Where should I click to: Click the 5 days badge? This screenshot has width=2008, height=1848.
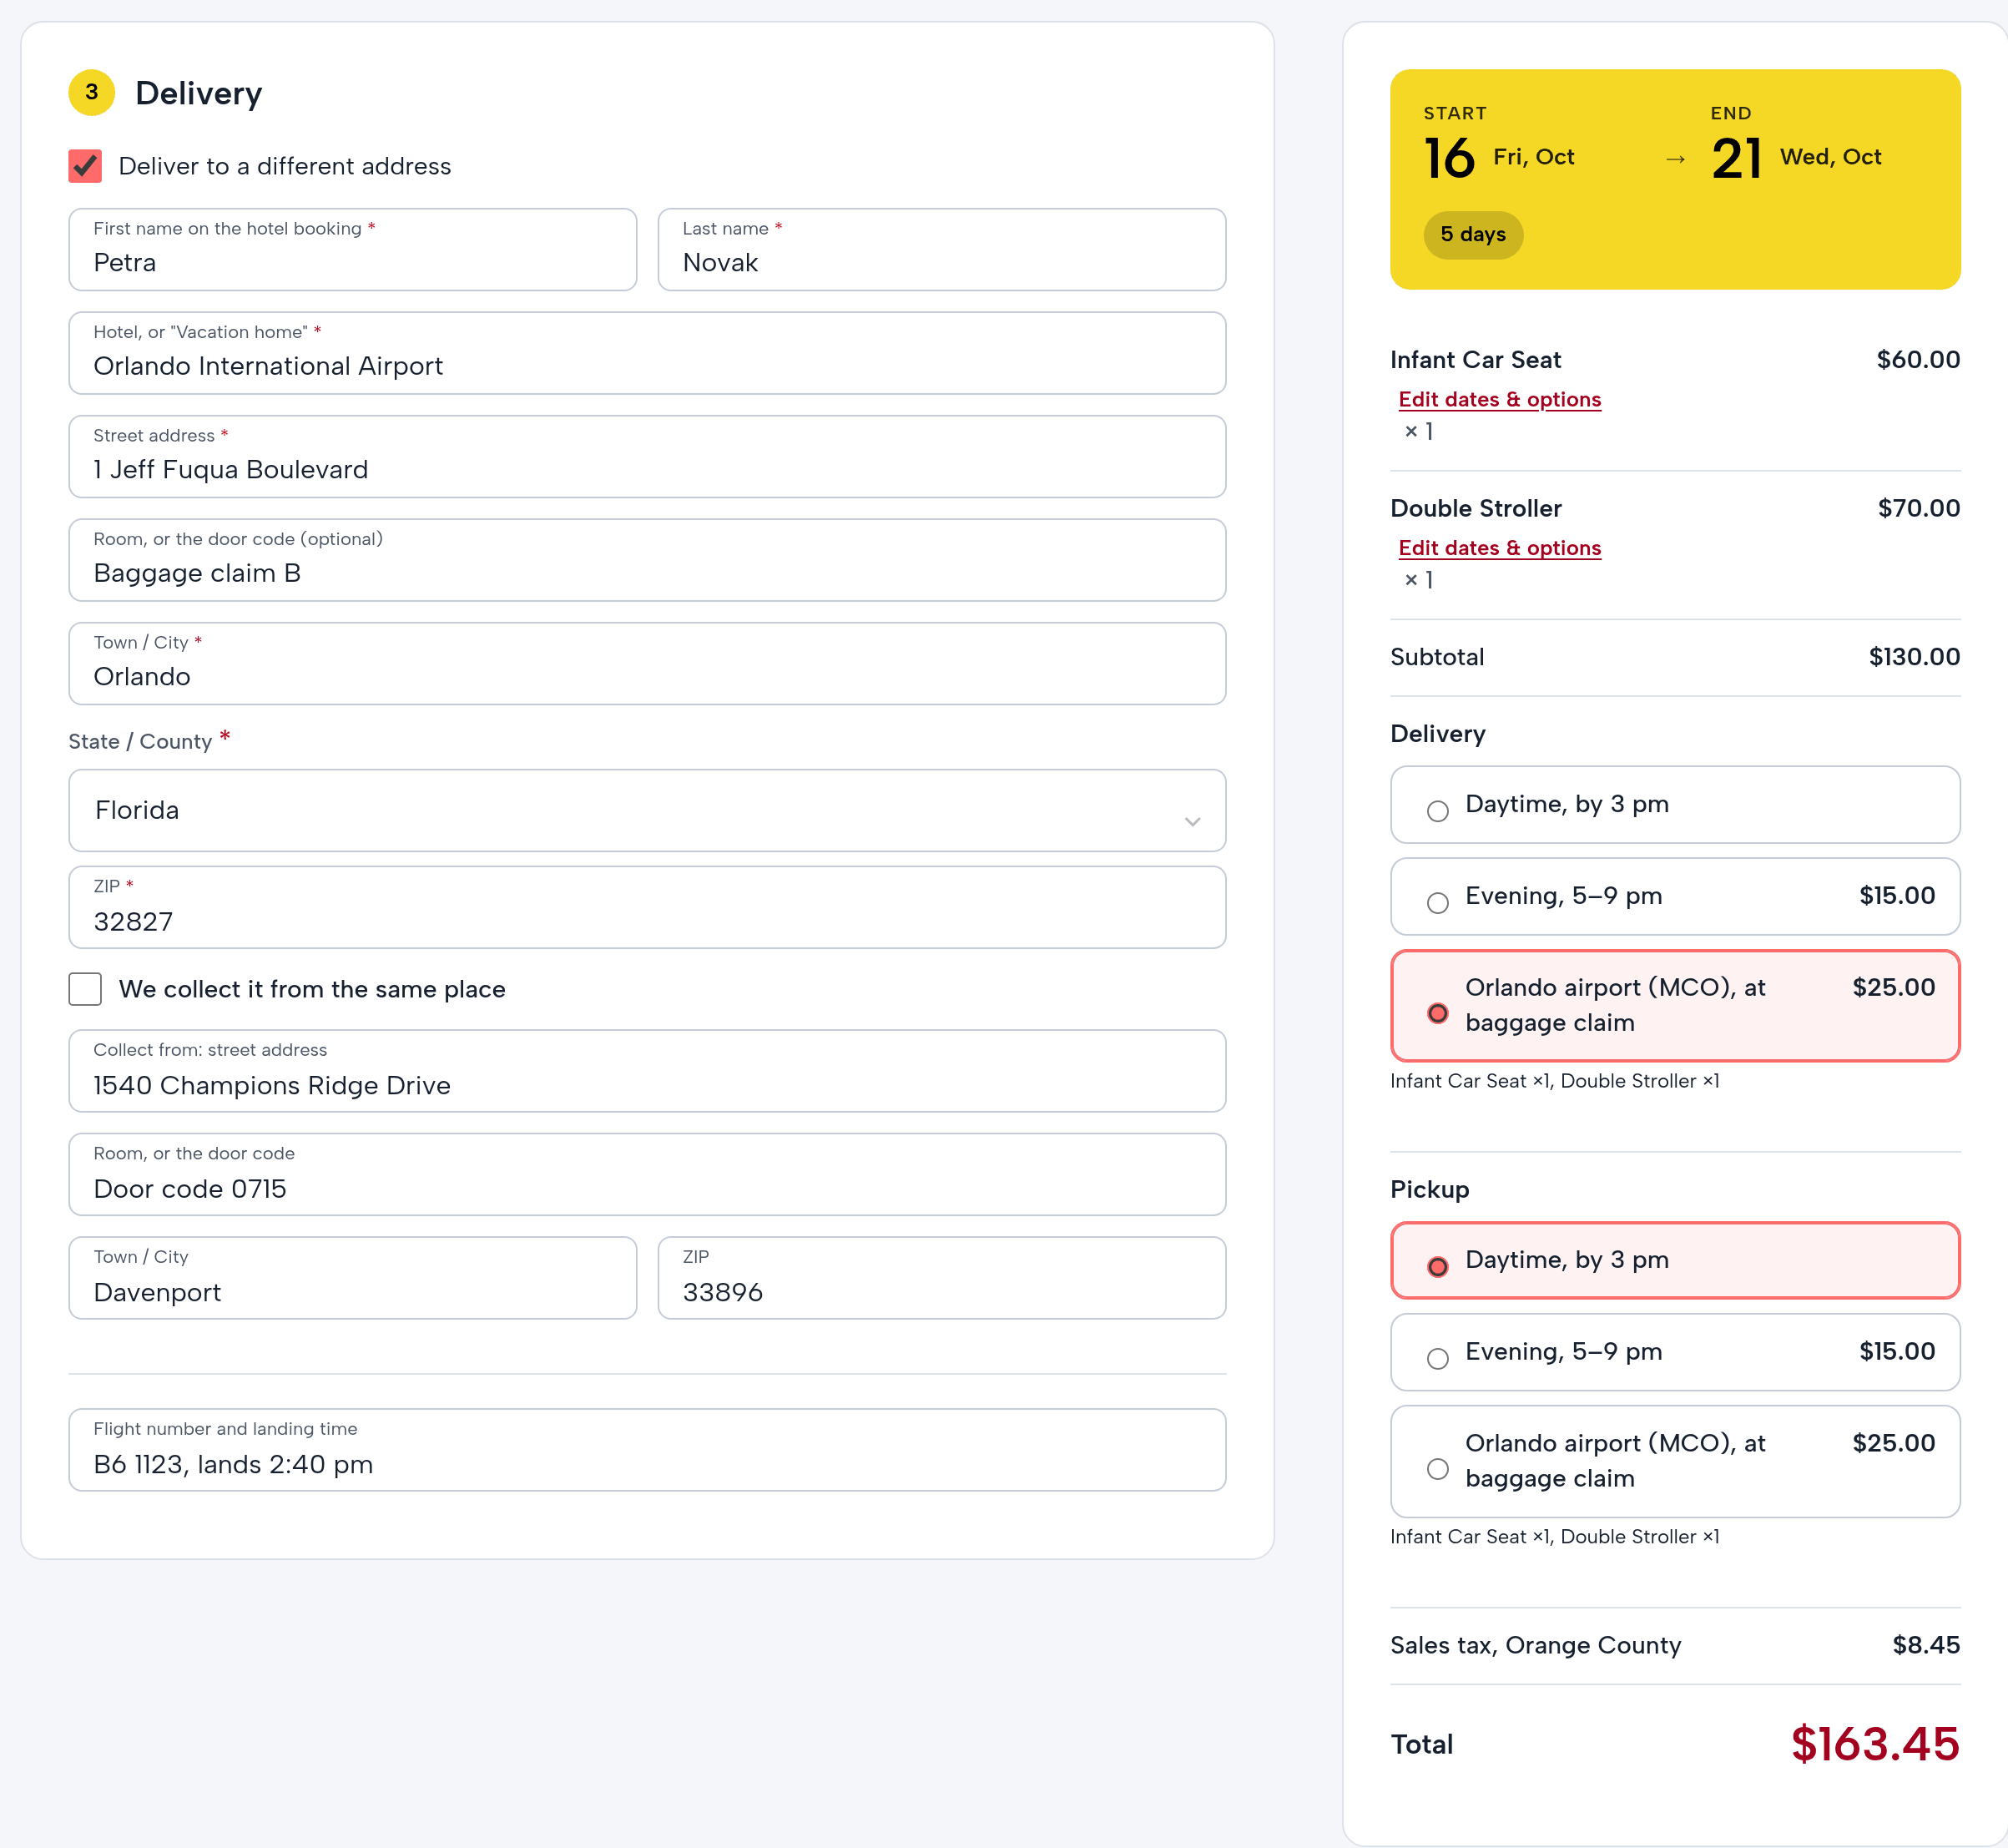coord(1473,235)
